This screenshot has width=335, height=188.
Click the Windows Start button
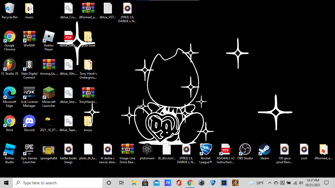click(6, 183)
